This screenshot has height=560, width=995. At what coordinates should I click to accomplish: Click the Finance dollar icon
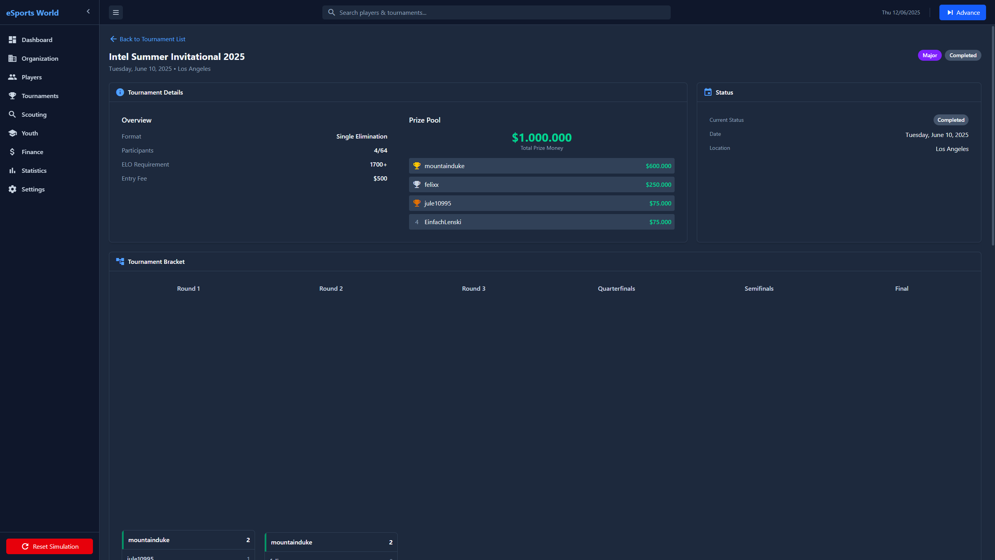[12, 152]
